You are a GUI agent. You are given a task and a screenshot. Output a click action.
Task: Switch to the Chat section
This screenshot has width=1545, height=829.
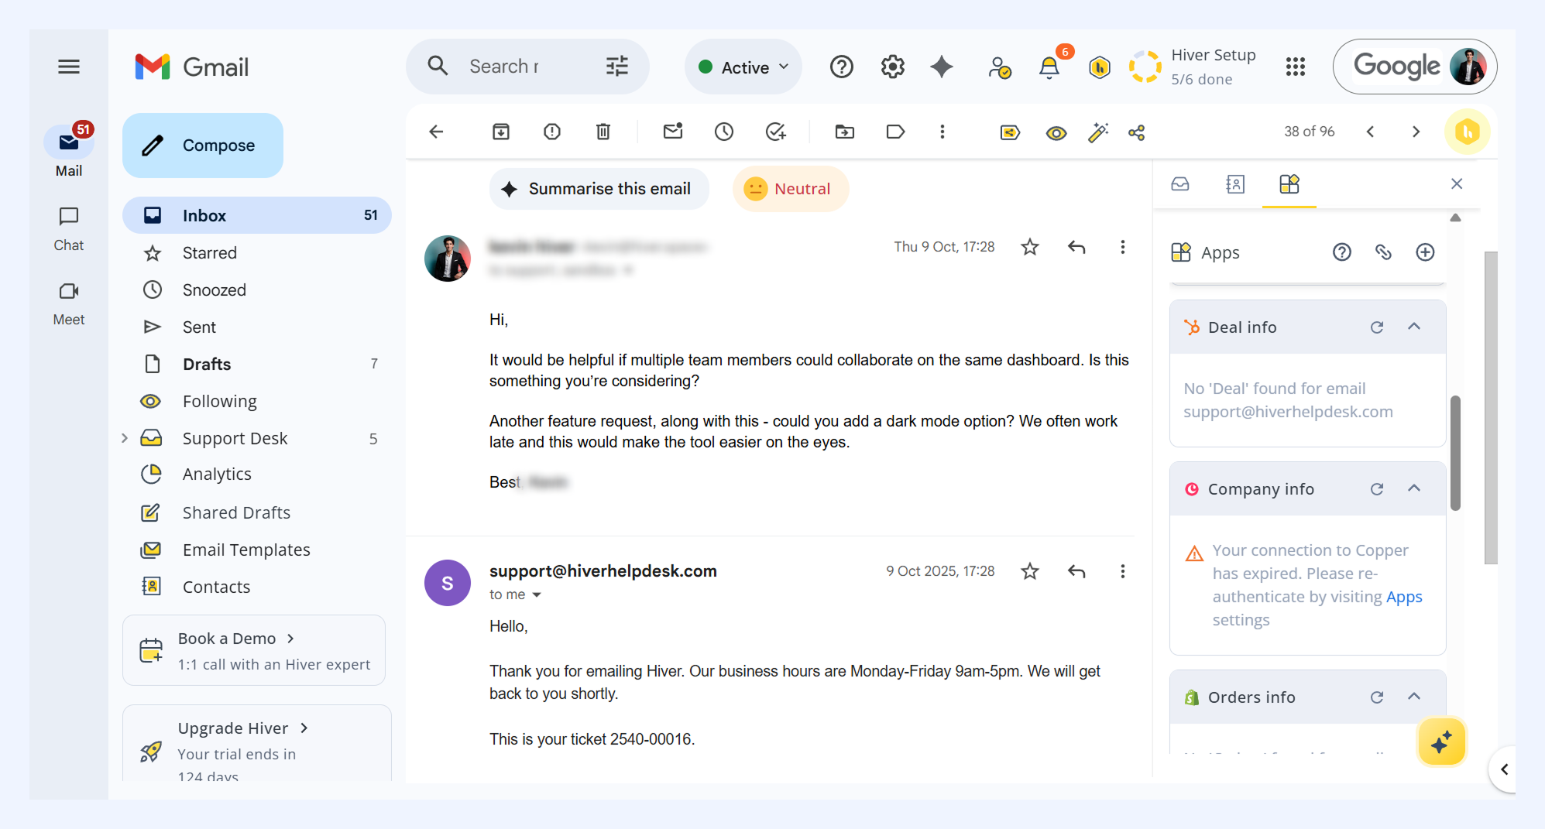tap(69, 228)
